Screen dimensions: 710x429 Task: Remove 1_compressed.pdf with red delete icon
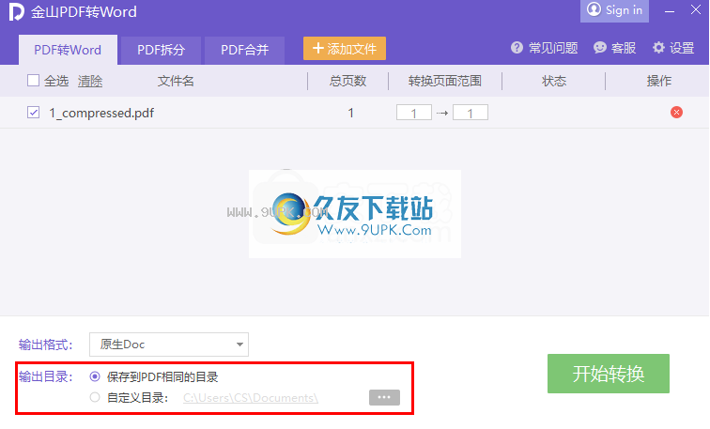[x=676, y=113]
